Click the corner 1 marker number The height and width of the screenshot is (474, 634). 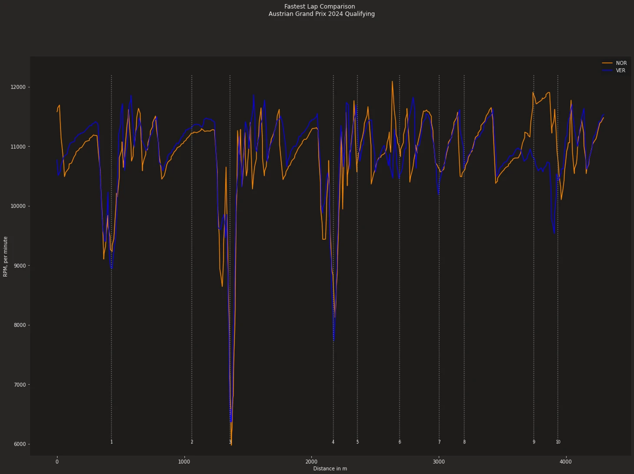(x=112, y=442)
